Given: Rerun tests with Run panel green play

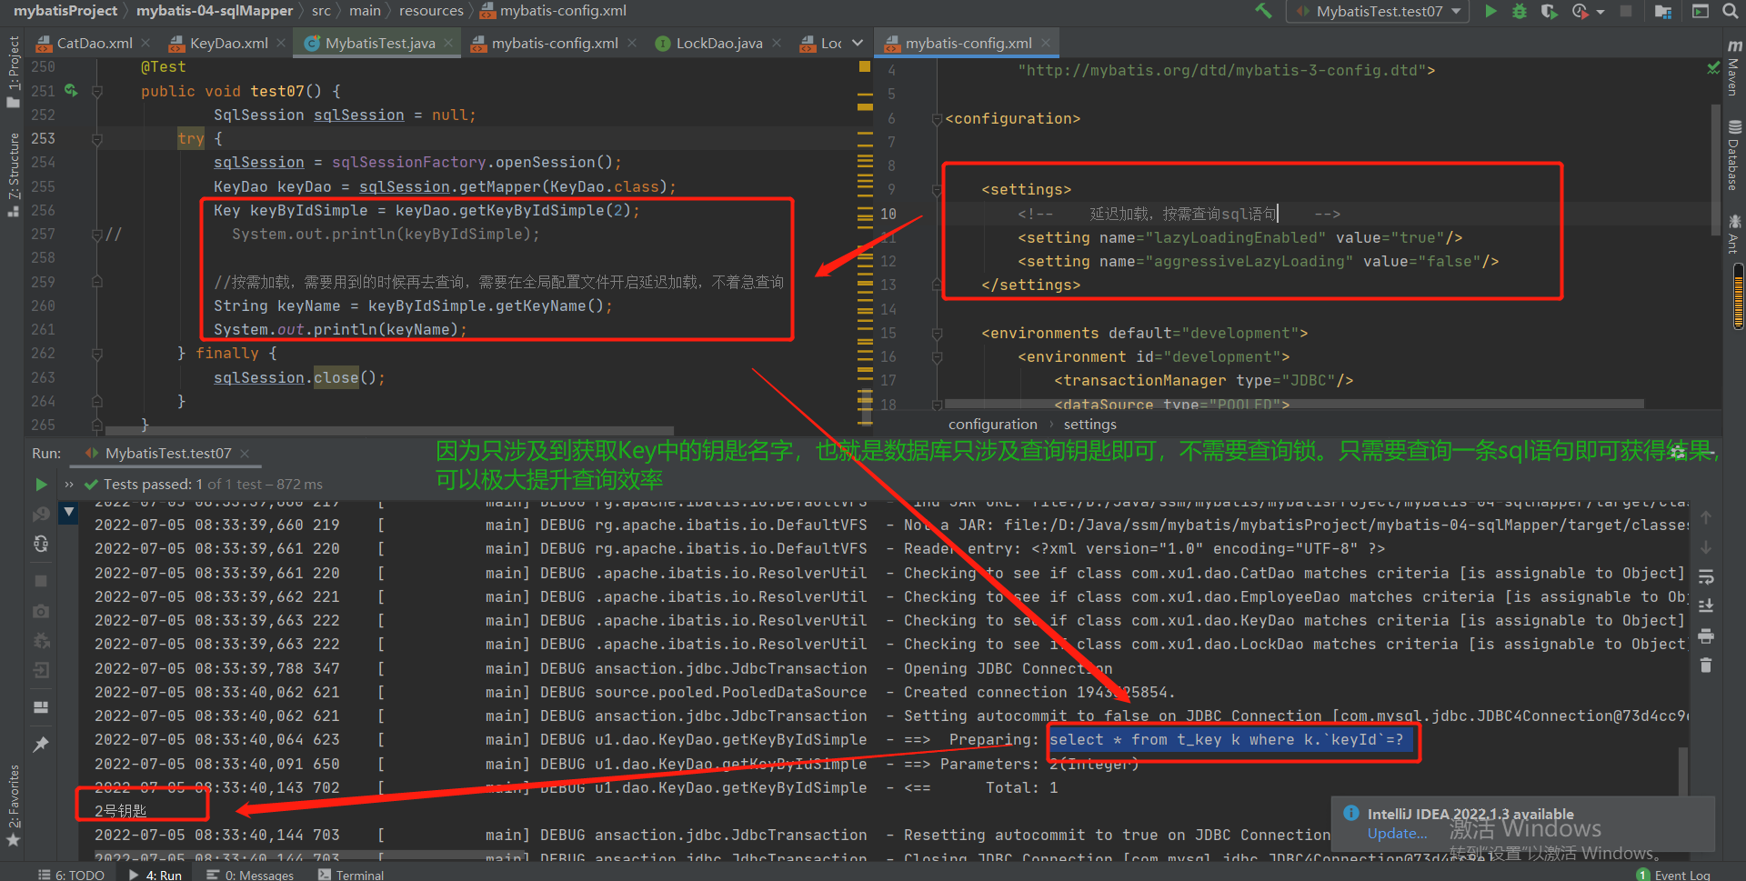Looking at the screenshot, I should tap(41, 485).
